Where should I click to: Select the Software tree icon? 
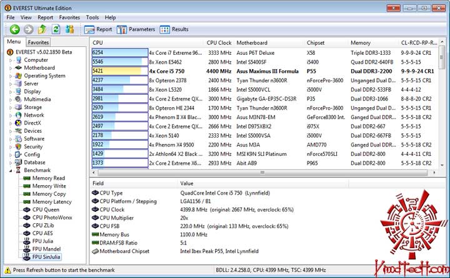coord(18,139)
